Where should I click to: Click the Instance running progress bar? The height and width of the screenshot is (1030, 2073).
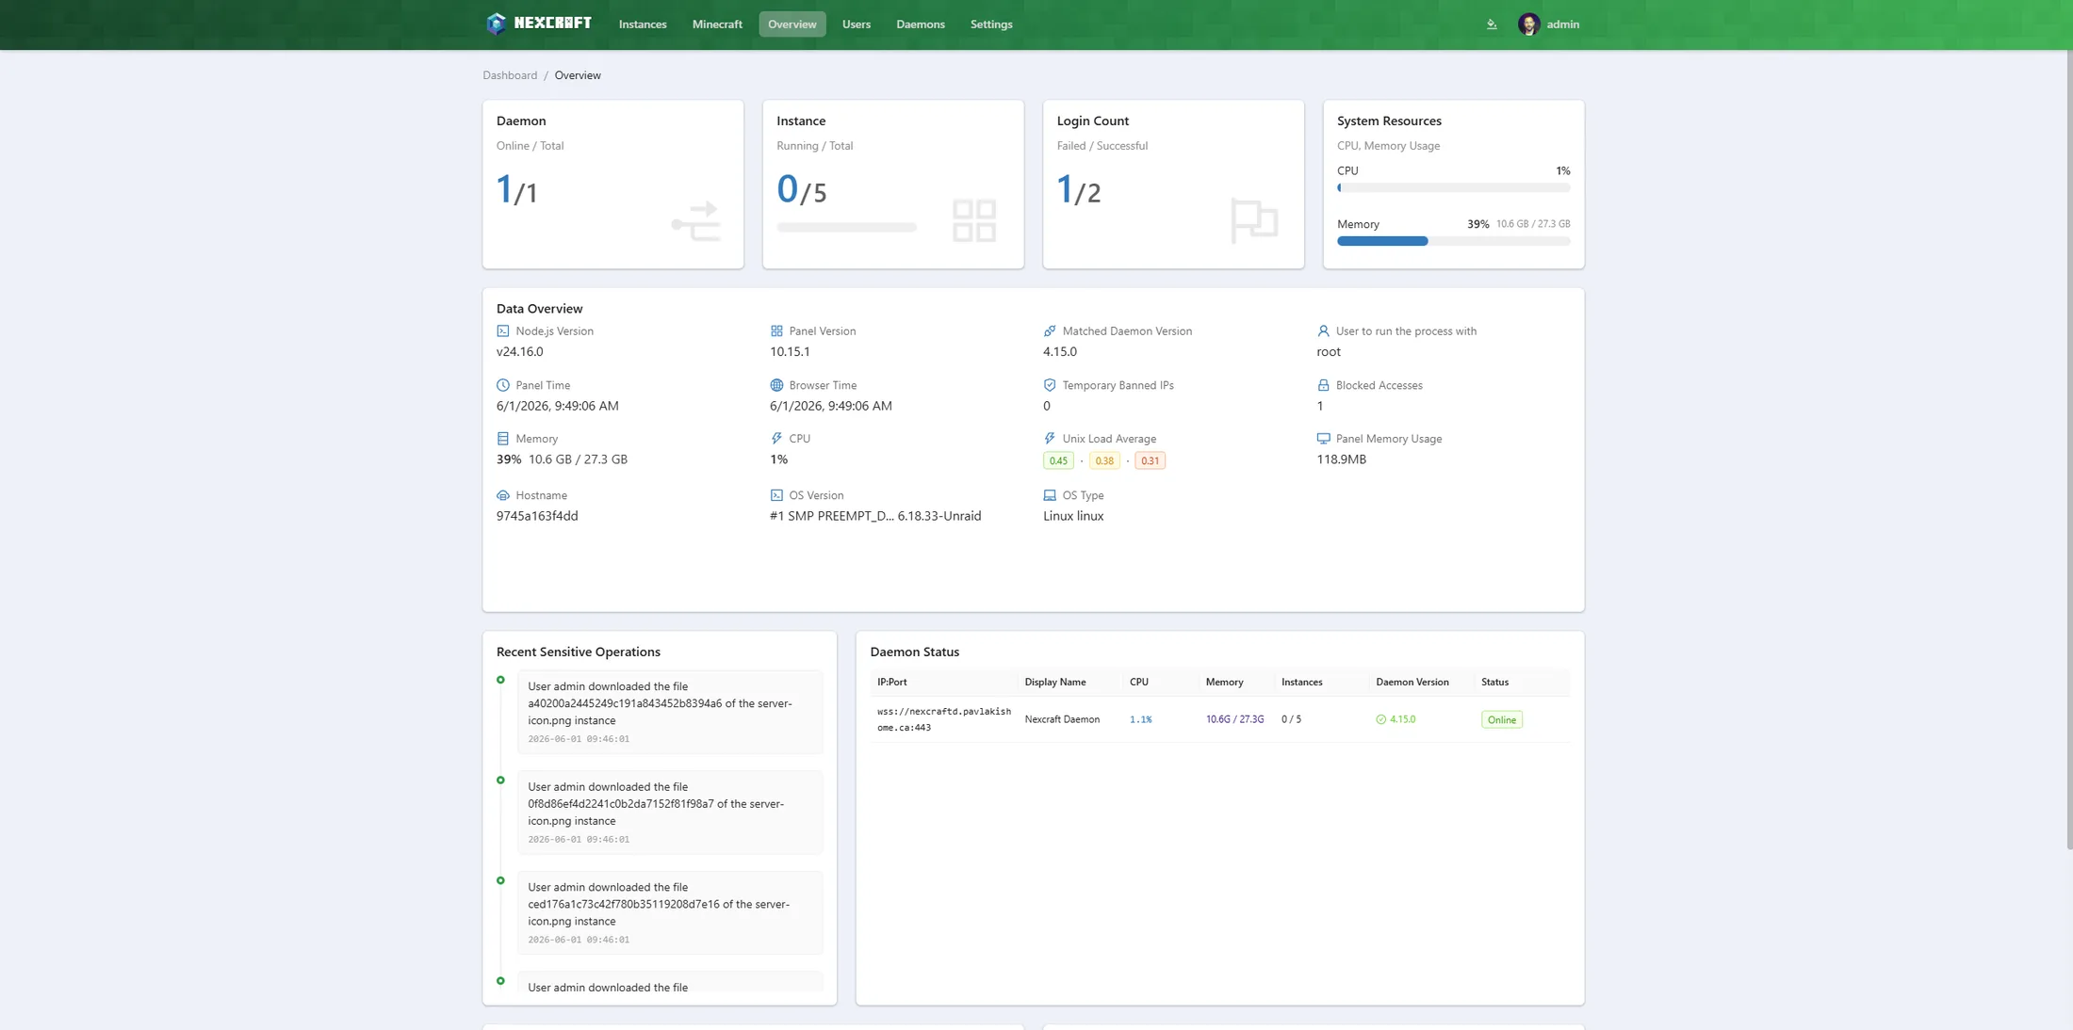[847, 227]
